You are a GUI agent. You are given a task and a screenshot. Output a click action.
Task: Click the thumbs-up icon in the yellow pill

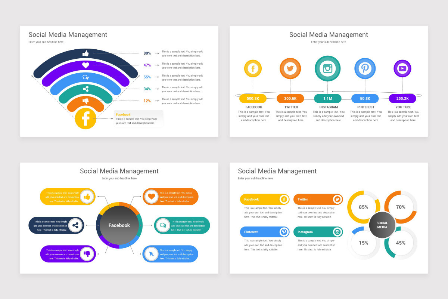[x=87, y=197]
